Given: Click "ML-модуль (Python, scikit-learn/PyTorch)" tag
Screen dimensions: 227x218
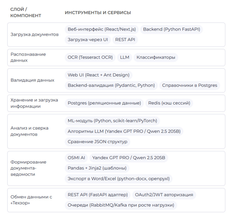Looking at the screenshot, I should coord(112,121).
